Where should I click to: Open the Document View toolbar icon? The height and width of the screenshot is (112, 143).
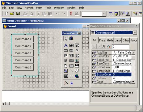tap(128, 14)
